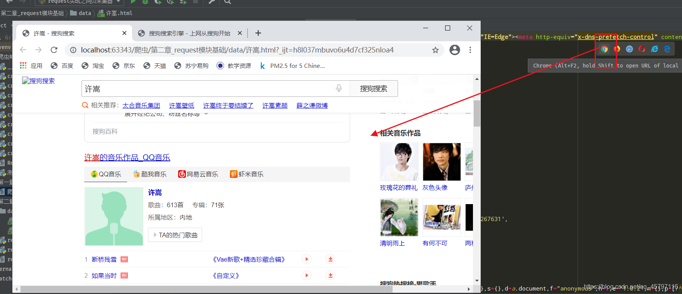
Task: Open related suggestion 许嵩终于要结婚了
Action: coord(228,105)
